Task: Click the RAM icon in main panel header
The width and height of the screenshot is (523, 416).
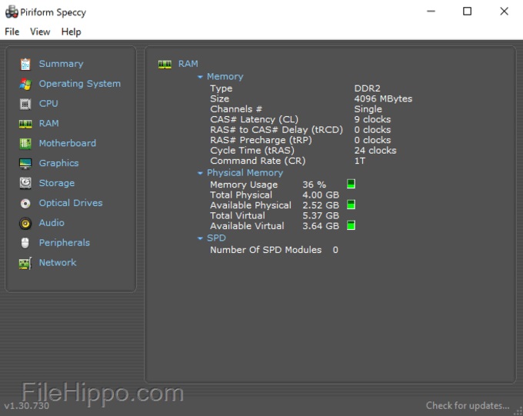Action: click(165, 65)
